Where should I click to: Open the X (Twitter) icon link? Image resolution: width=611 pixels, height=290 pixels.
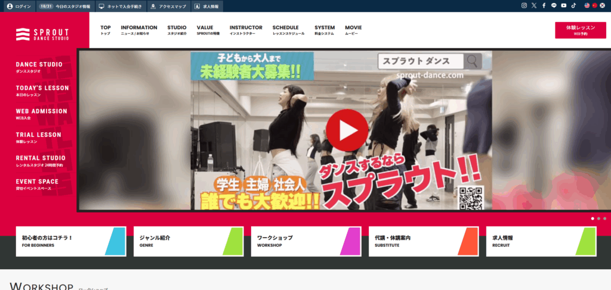click(534, 5)
